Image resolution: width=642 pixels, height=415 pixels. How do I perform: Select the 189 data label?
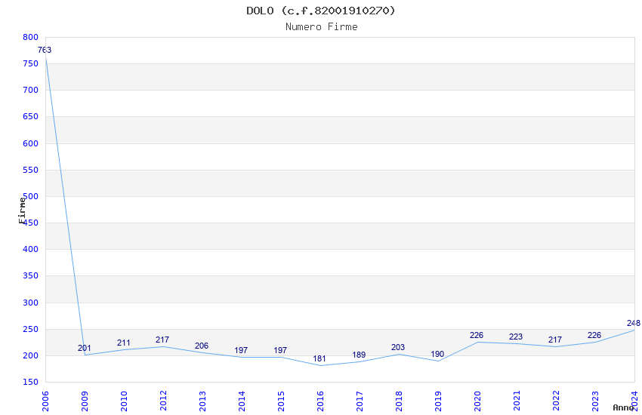359,355
